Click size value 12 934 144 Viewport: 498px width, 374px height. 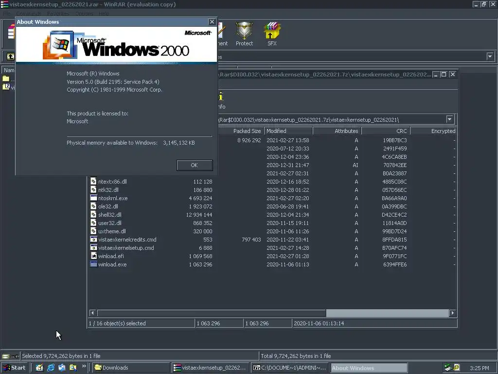point(199,215)
